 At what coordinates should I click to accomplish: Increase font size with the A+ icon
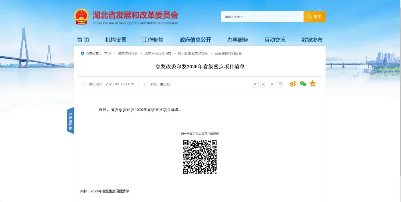click(255, 84)
